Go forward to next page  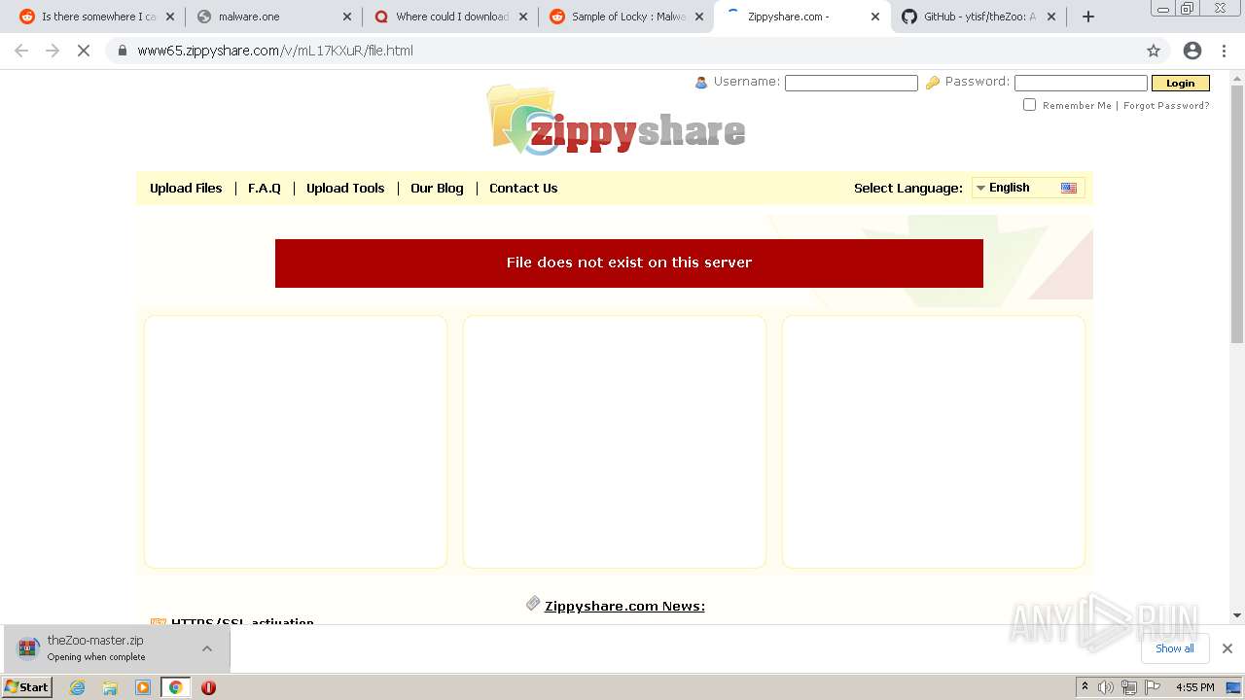pos(53,51)
